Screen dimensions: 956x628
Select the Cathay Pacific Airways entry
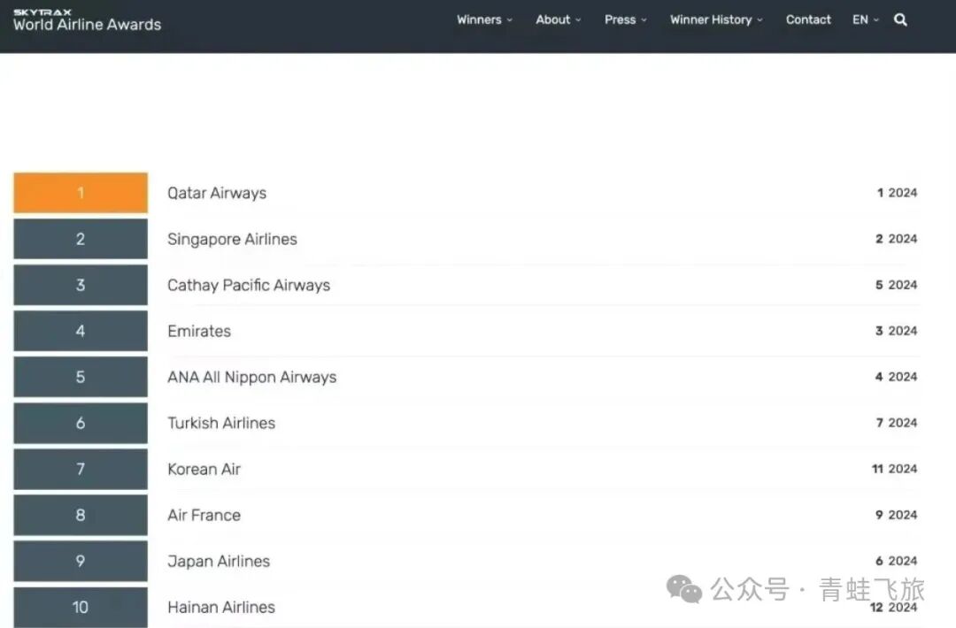[248, 285]
